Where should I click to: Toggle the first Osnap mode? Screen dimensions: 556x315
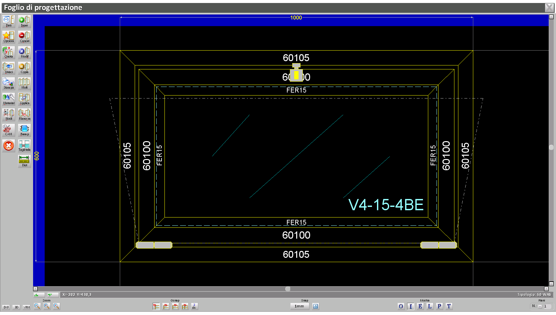pos(156,306)
